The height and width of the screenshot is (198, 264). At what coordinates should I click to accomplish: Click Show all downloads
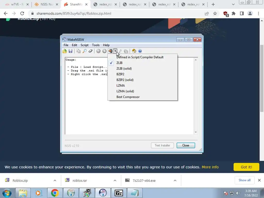point(244,180)
